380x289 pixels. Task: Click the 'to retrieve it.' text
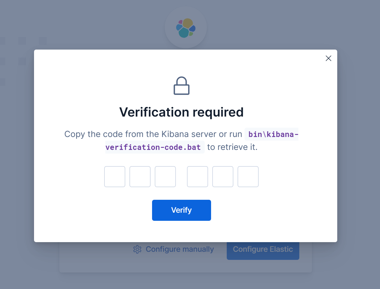pos(232,147)
